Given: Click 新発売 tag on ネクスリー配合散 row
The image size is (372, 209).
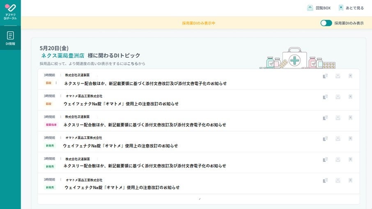Looking at the screenshot, I should click(50, 166).
